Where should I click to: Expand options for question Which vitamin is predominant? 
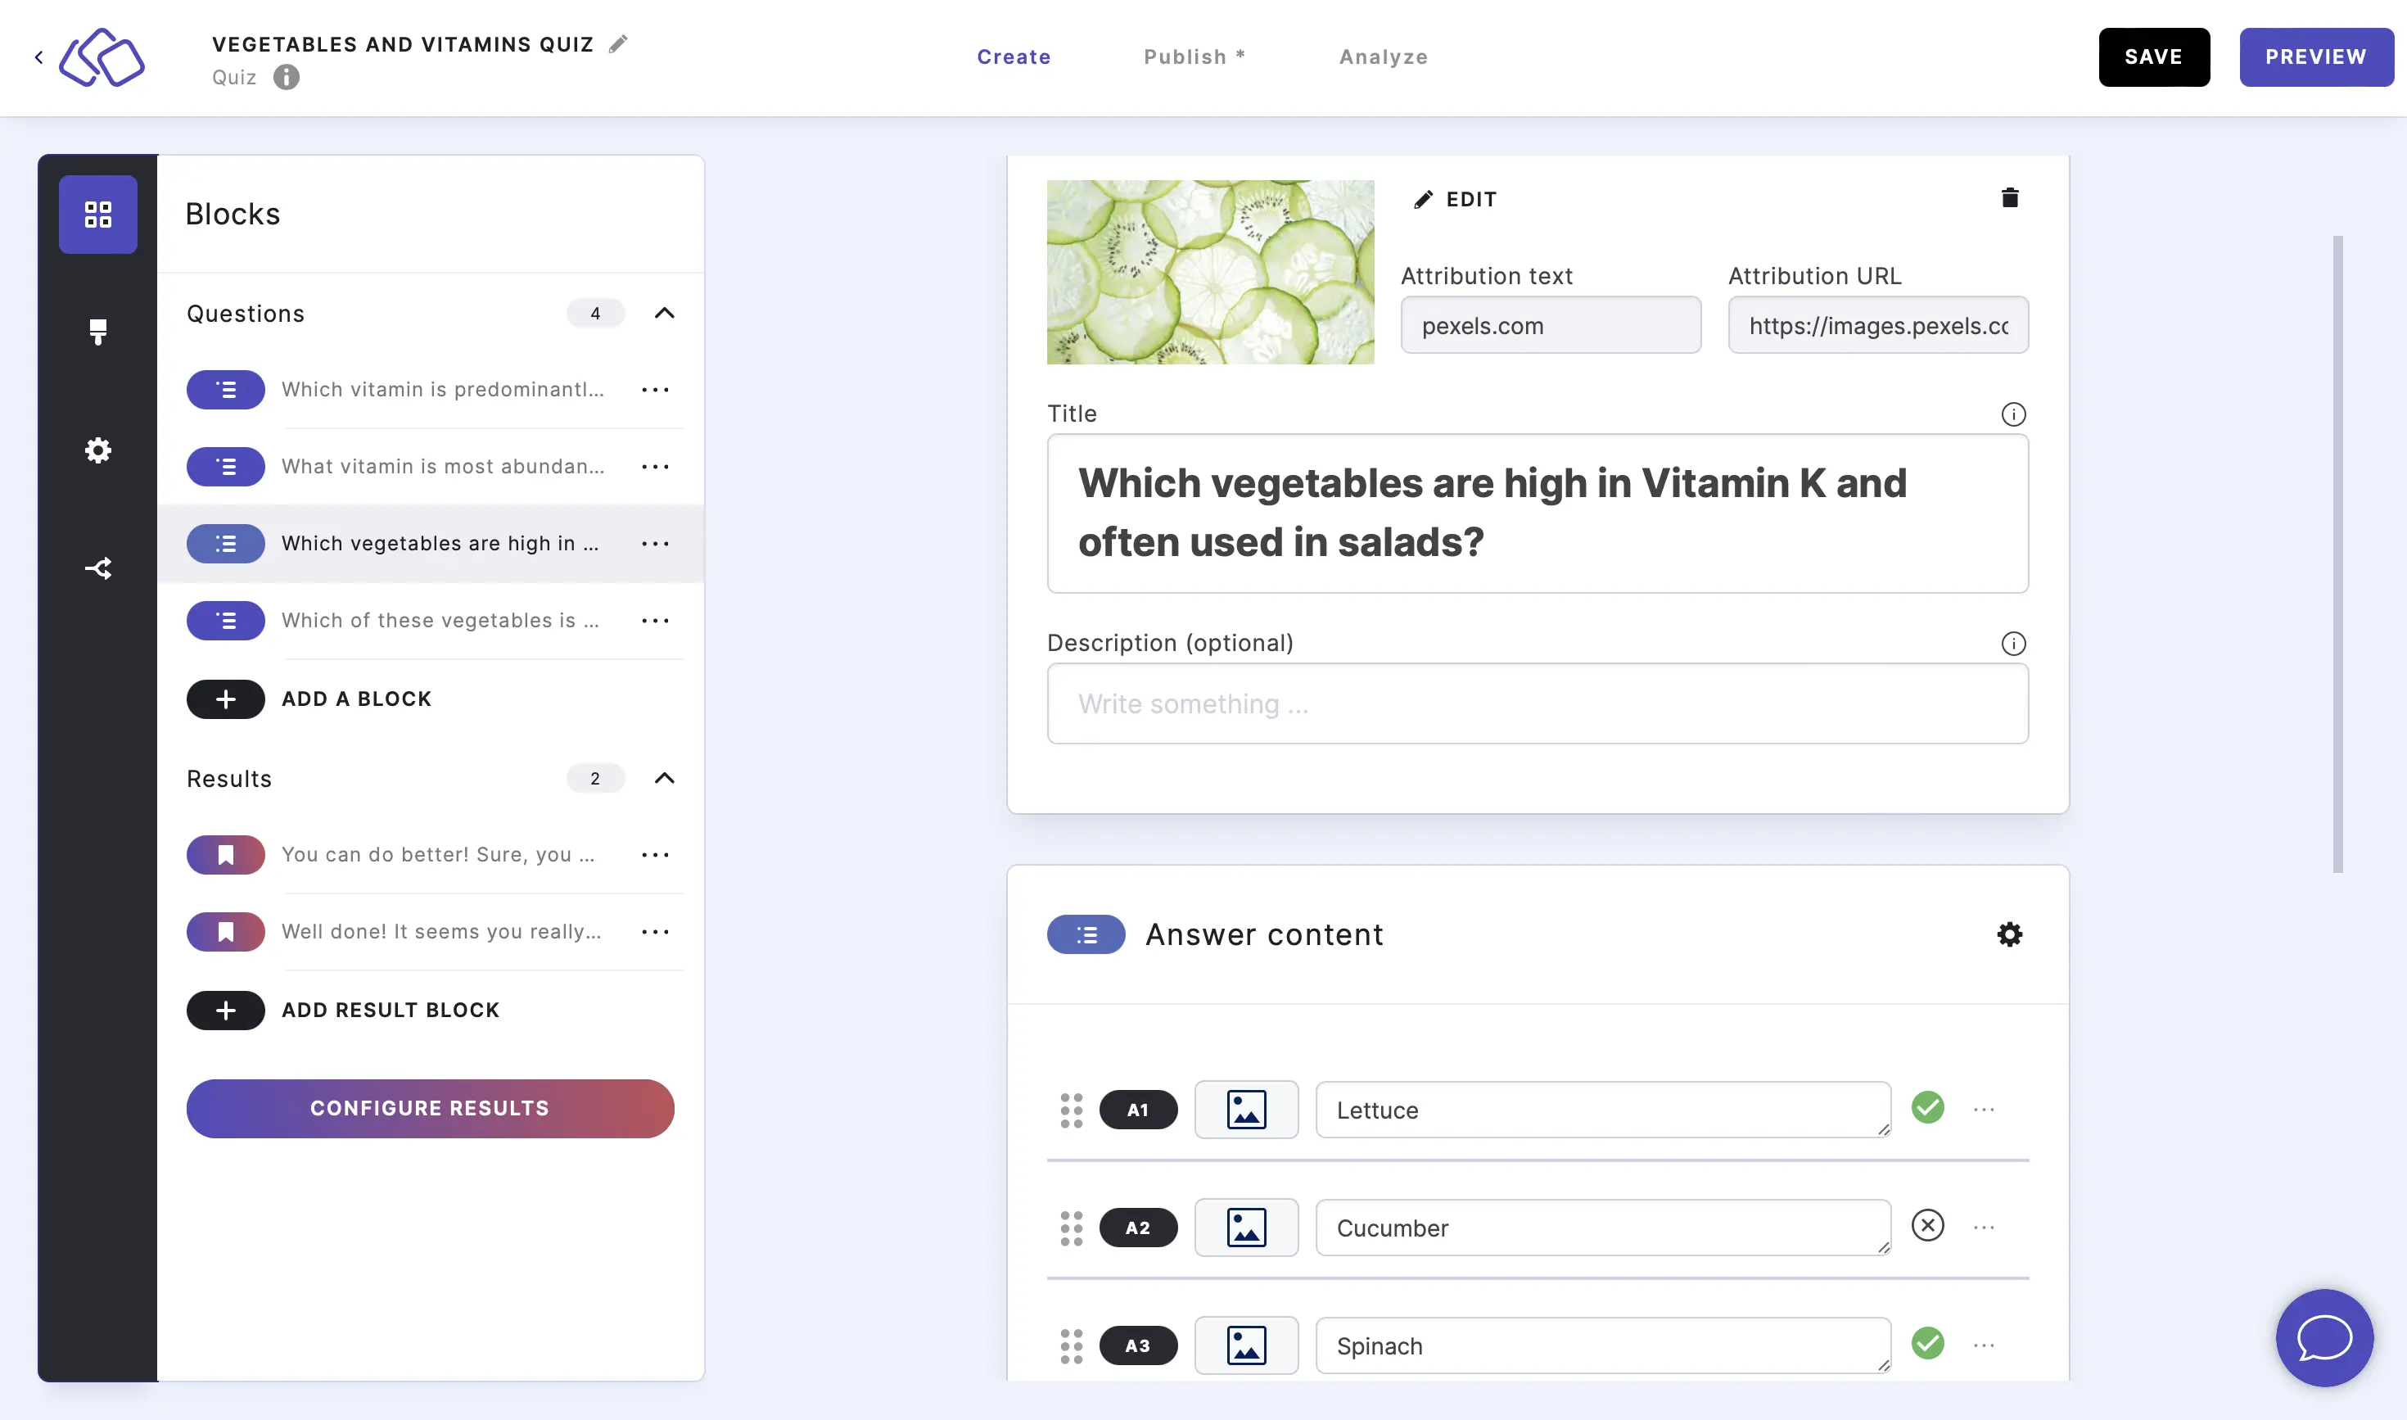point(656,389)
